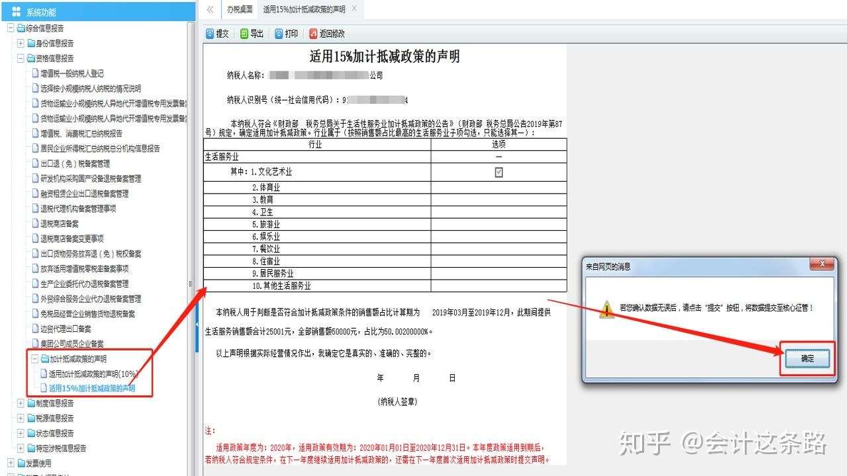This screenshot has width=848, height=476.
Task: Click the 综合信息报告 folder icon
Action: tap(21, 28)
